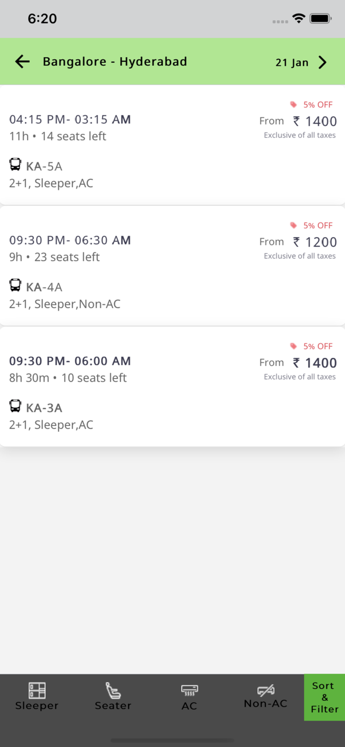Viewport: 345px width, 747px height.
Task: Open Sort & Filter options
Action: 325,697
